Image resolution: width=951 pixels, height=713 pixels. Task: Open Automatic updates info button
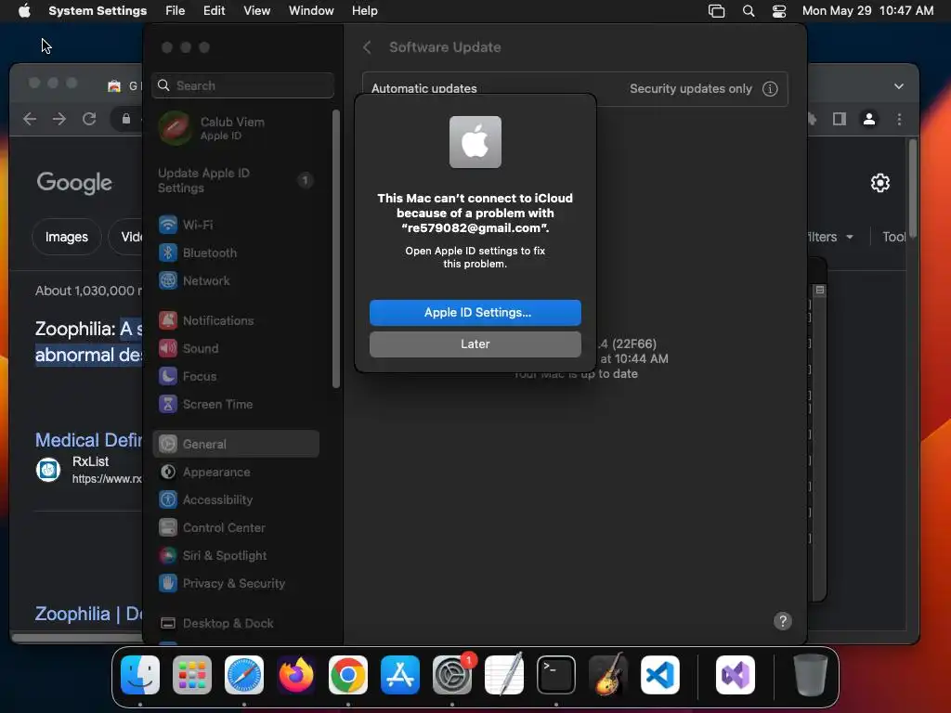click(x=770, y=88)
